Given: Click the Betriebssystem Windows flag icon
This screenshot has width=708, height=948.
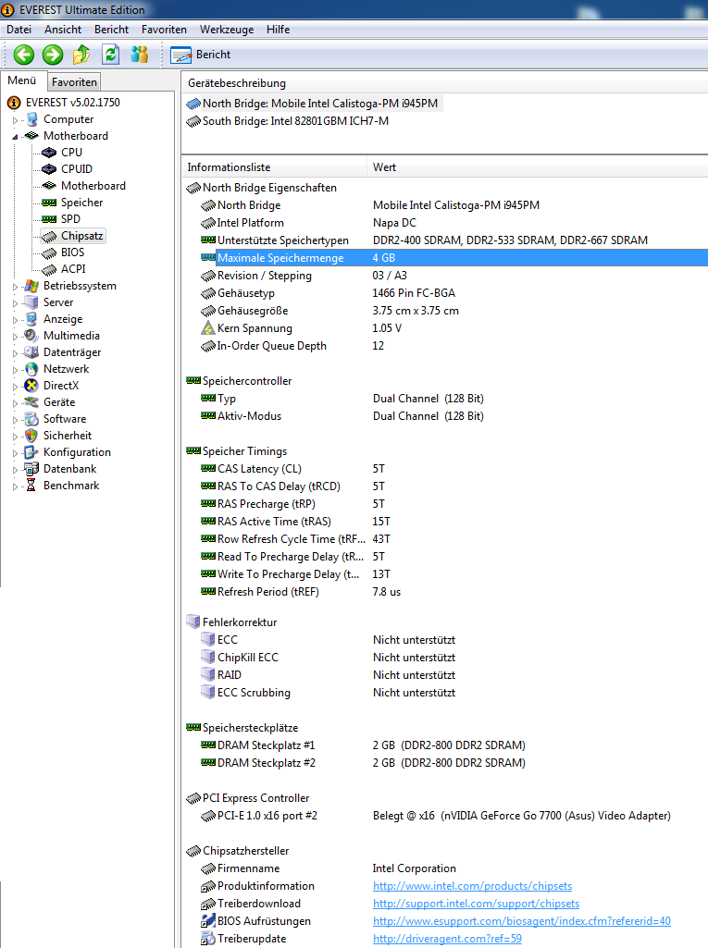Looking at the screenshot, I should pos(31,286).
